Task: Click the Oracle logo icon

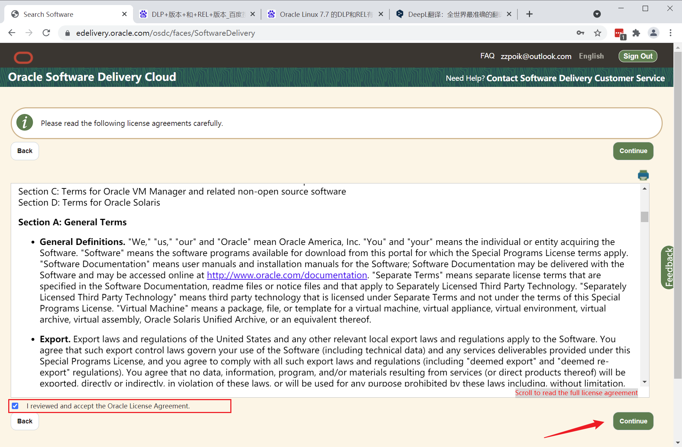Action: [x=23, y=57]
